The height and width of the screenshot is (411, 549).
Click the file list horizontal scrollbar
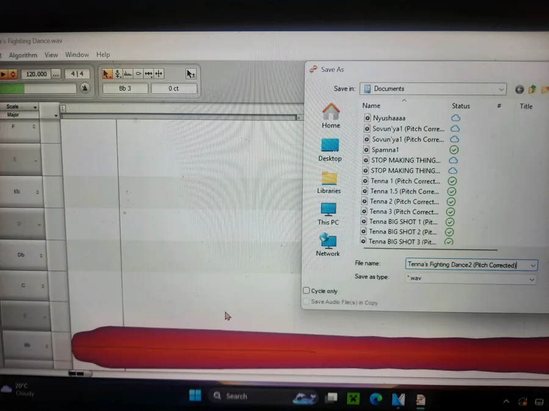point(430,249)
